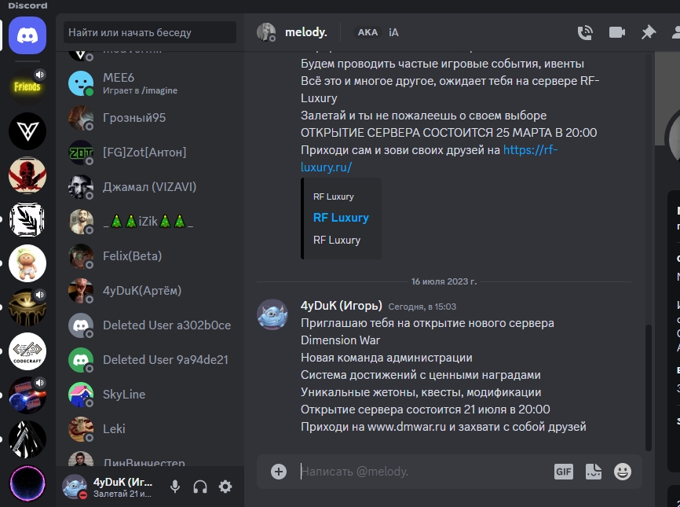Image resolution: width=680 pixels, height=507 pixels.
Task: Open the black-and-white leaf server icon
Action: click(27, 219)
